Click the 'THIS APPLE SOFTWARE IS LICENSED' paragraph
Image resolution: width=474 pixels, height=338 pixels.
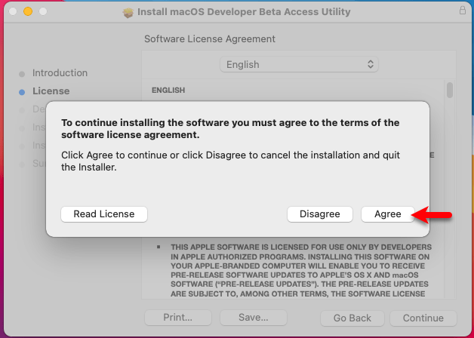[x=301, y=270]
